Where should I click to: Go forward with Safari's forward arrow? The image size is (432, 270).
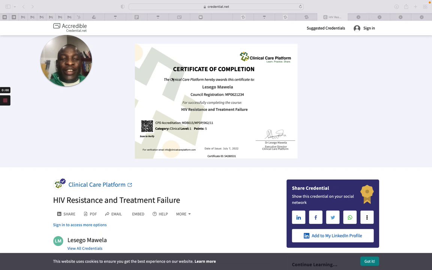pyautogui.click(x=33, y=7)
